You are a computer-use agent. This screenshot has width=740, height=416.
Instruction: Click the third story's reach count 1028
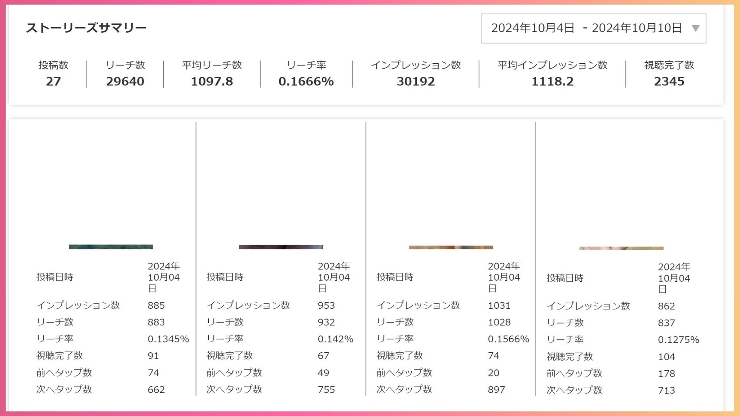(499, 322)
